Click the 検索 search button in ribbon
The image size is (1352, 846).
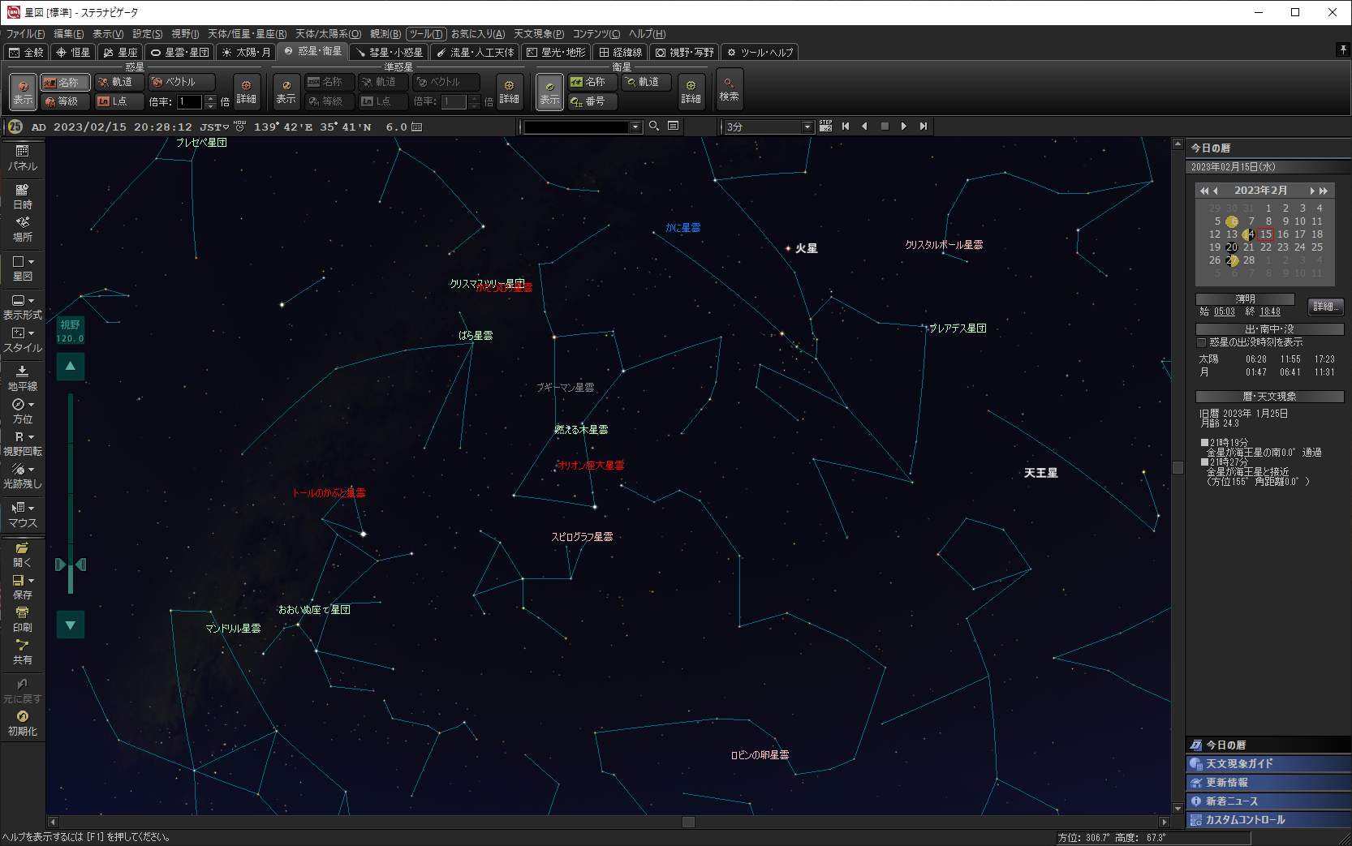tap(729, 89)
